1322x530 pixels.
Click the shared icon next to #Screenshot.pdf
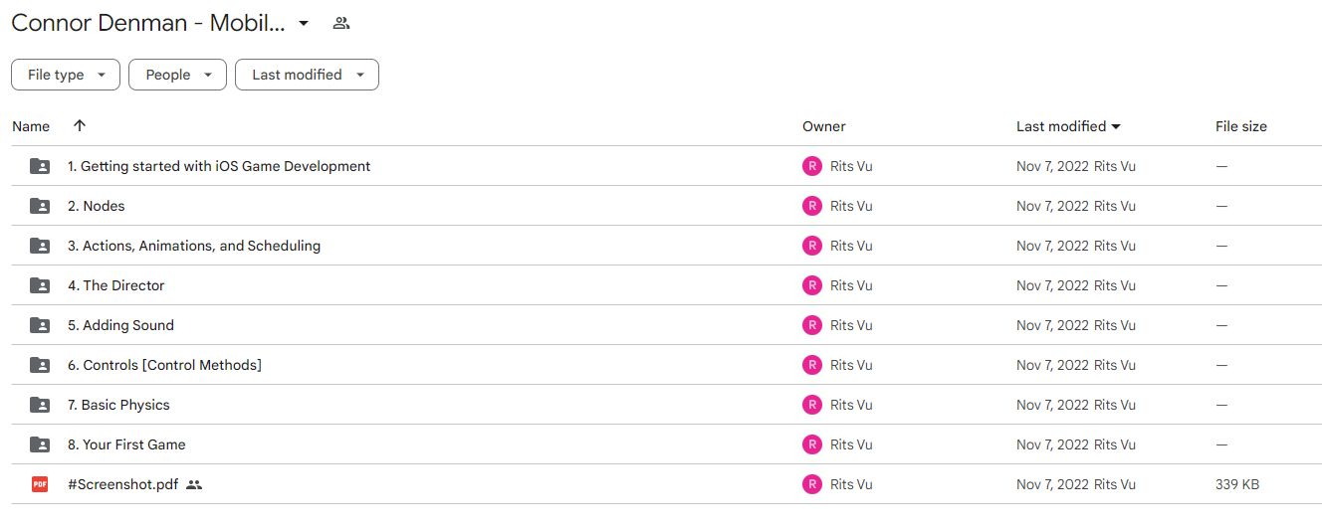194,484
